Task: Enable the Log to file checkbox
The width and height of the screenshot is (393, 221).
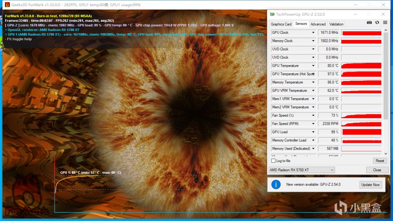Action: coord(273,161)
